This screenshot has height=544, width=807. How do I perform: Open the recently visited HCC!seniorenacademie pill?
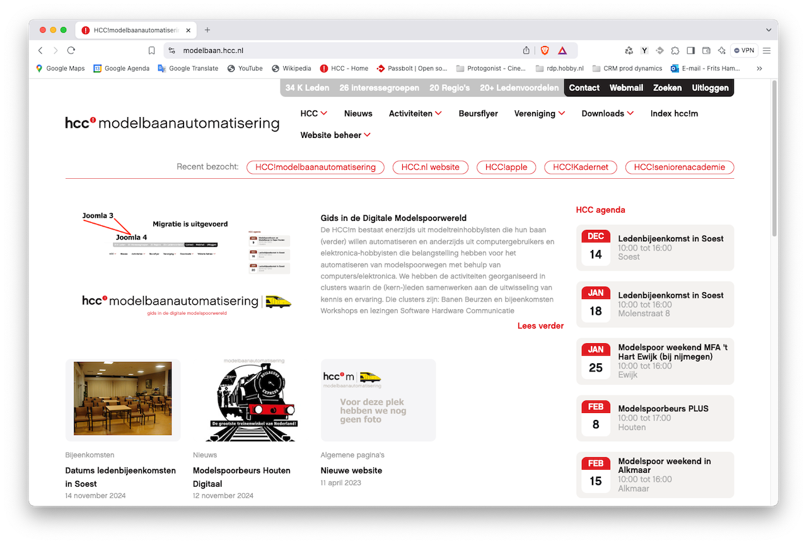[x=680, y=167]
